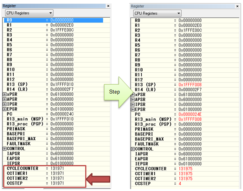Expand APSR in right Register panel
Viewport: 243px width, 191px height.
click(133, 99)
